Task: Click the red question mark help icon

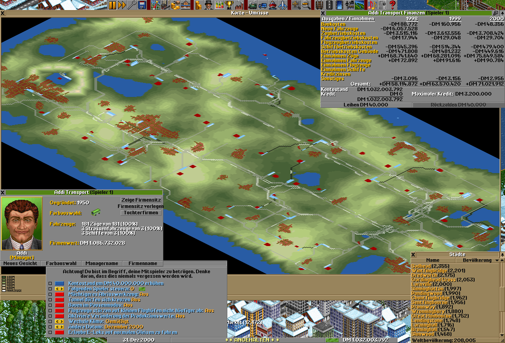Action: pyautogui.click(x=392, y=5)
